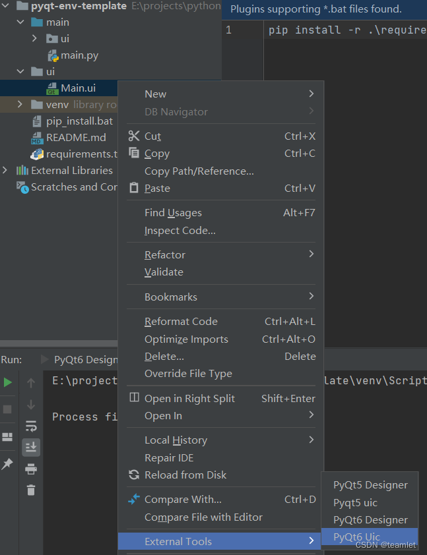Select main.py file name in tree

tap(79, 55)
